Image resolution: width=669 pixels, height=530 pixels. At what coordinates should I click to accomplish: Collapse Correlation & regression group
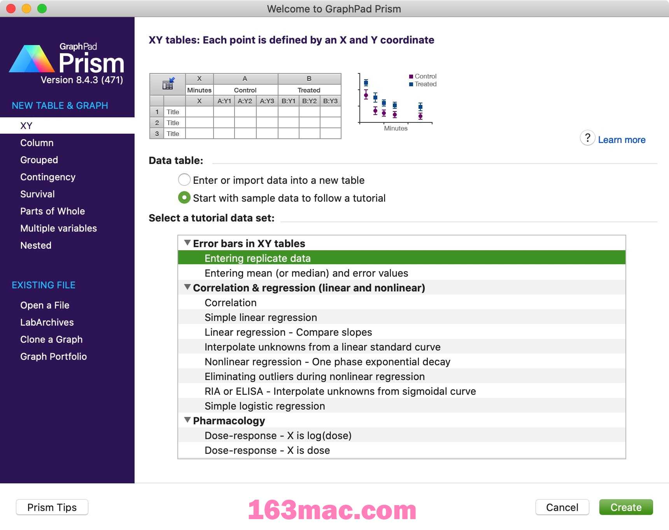pos(187,287)
